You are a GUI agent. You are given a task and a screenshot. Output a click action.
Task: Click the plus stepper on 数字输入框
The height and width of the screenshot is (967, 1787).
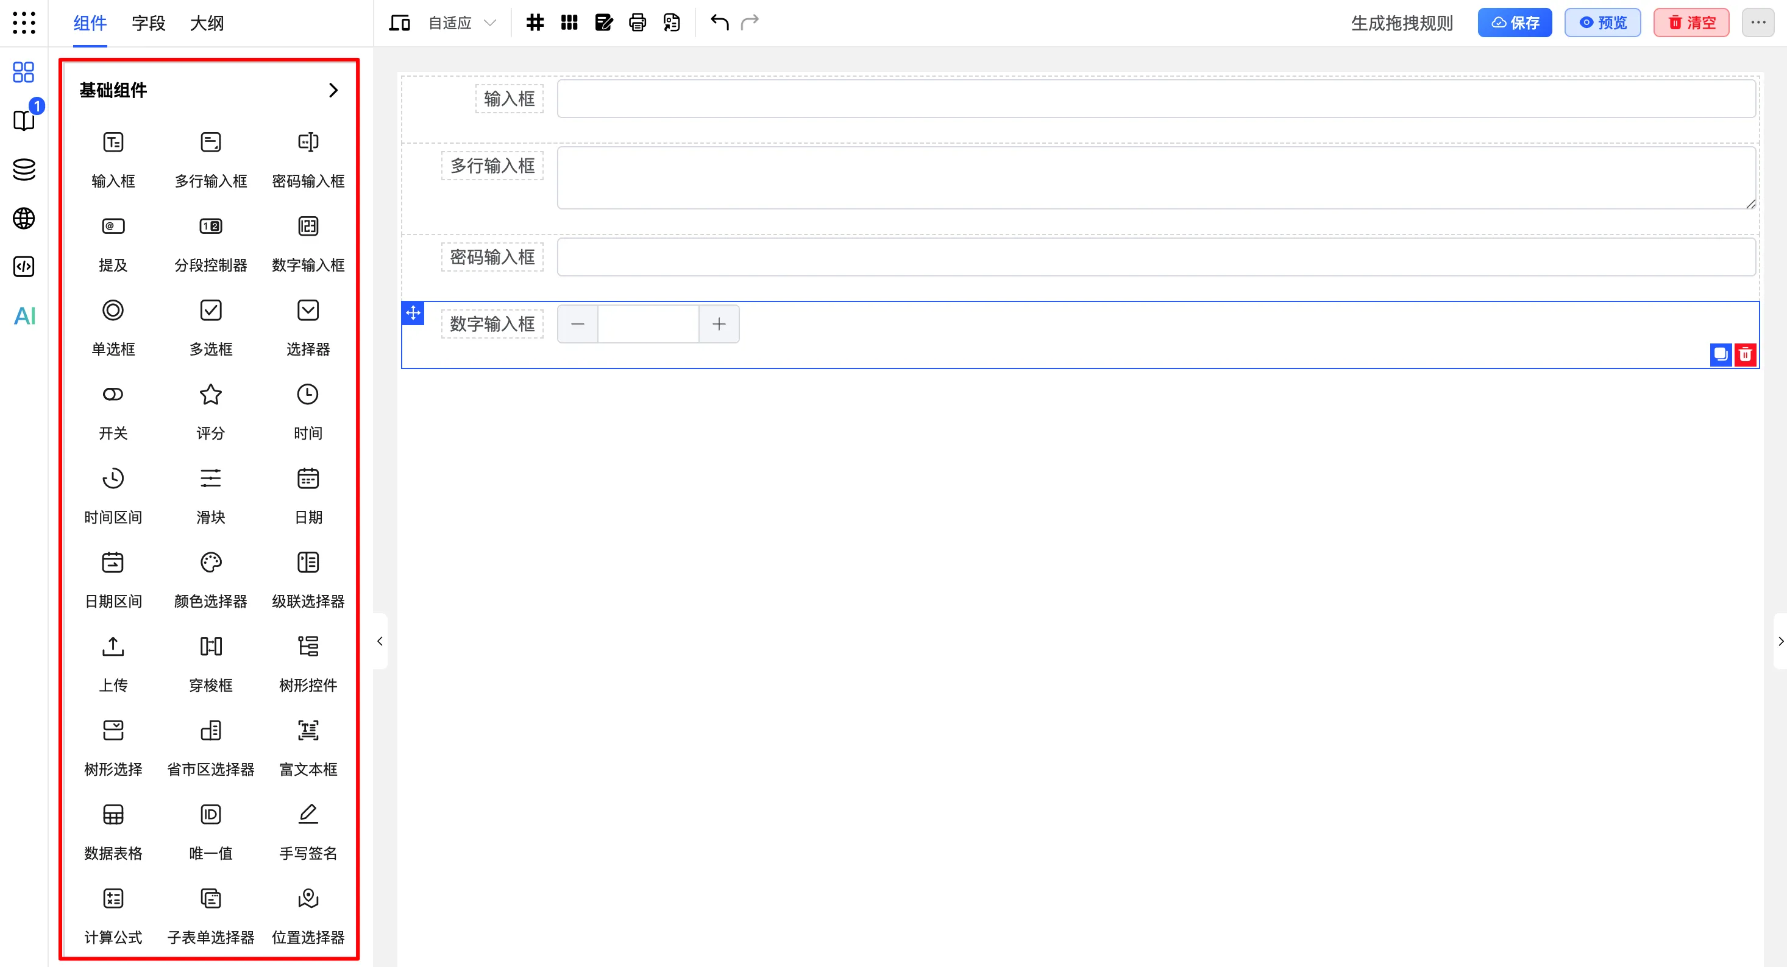click(719, 324)
